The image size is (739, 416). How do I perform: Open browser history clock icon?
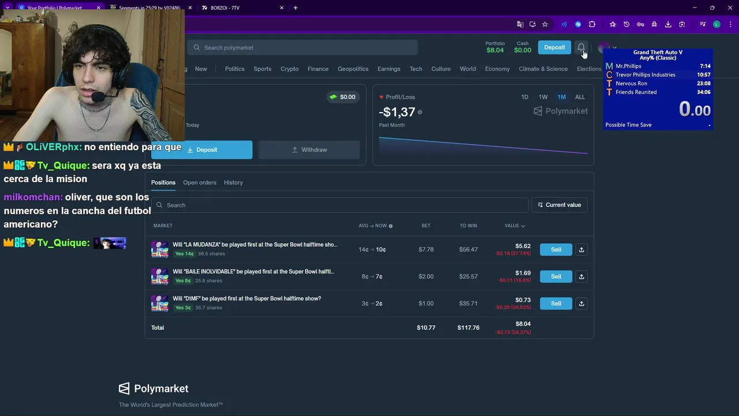point(626,24)
